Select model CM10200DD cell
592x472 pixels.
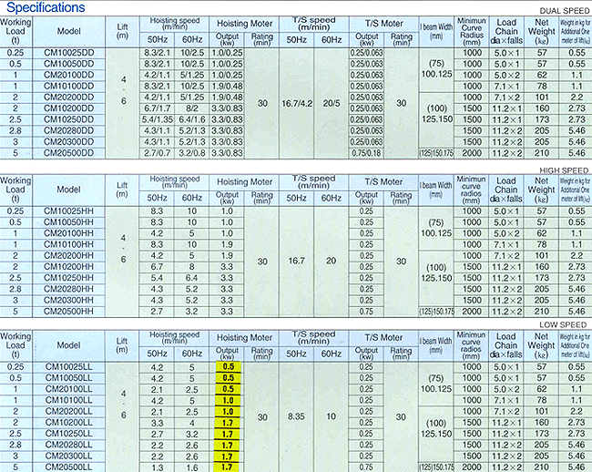68,108
